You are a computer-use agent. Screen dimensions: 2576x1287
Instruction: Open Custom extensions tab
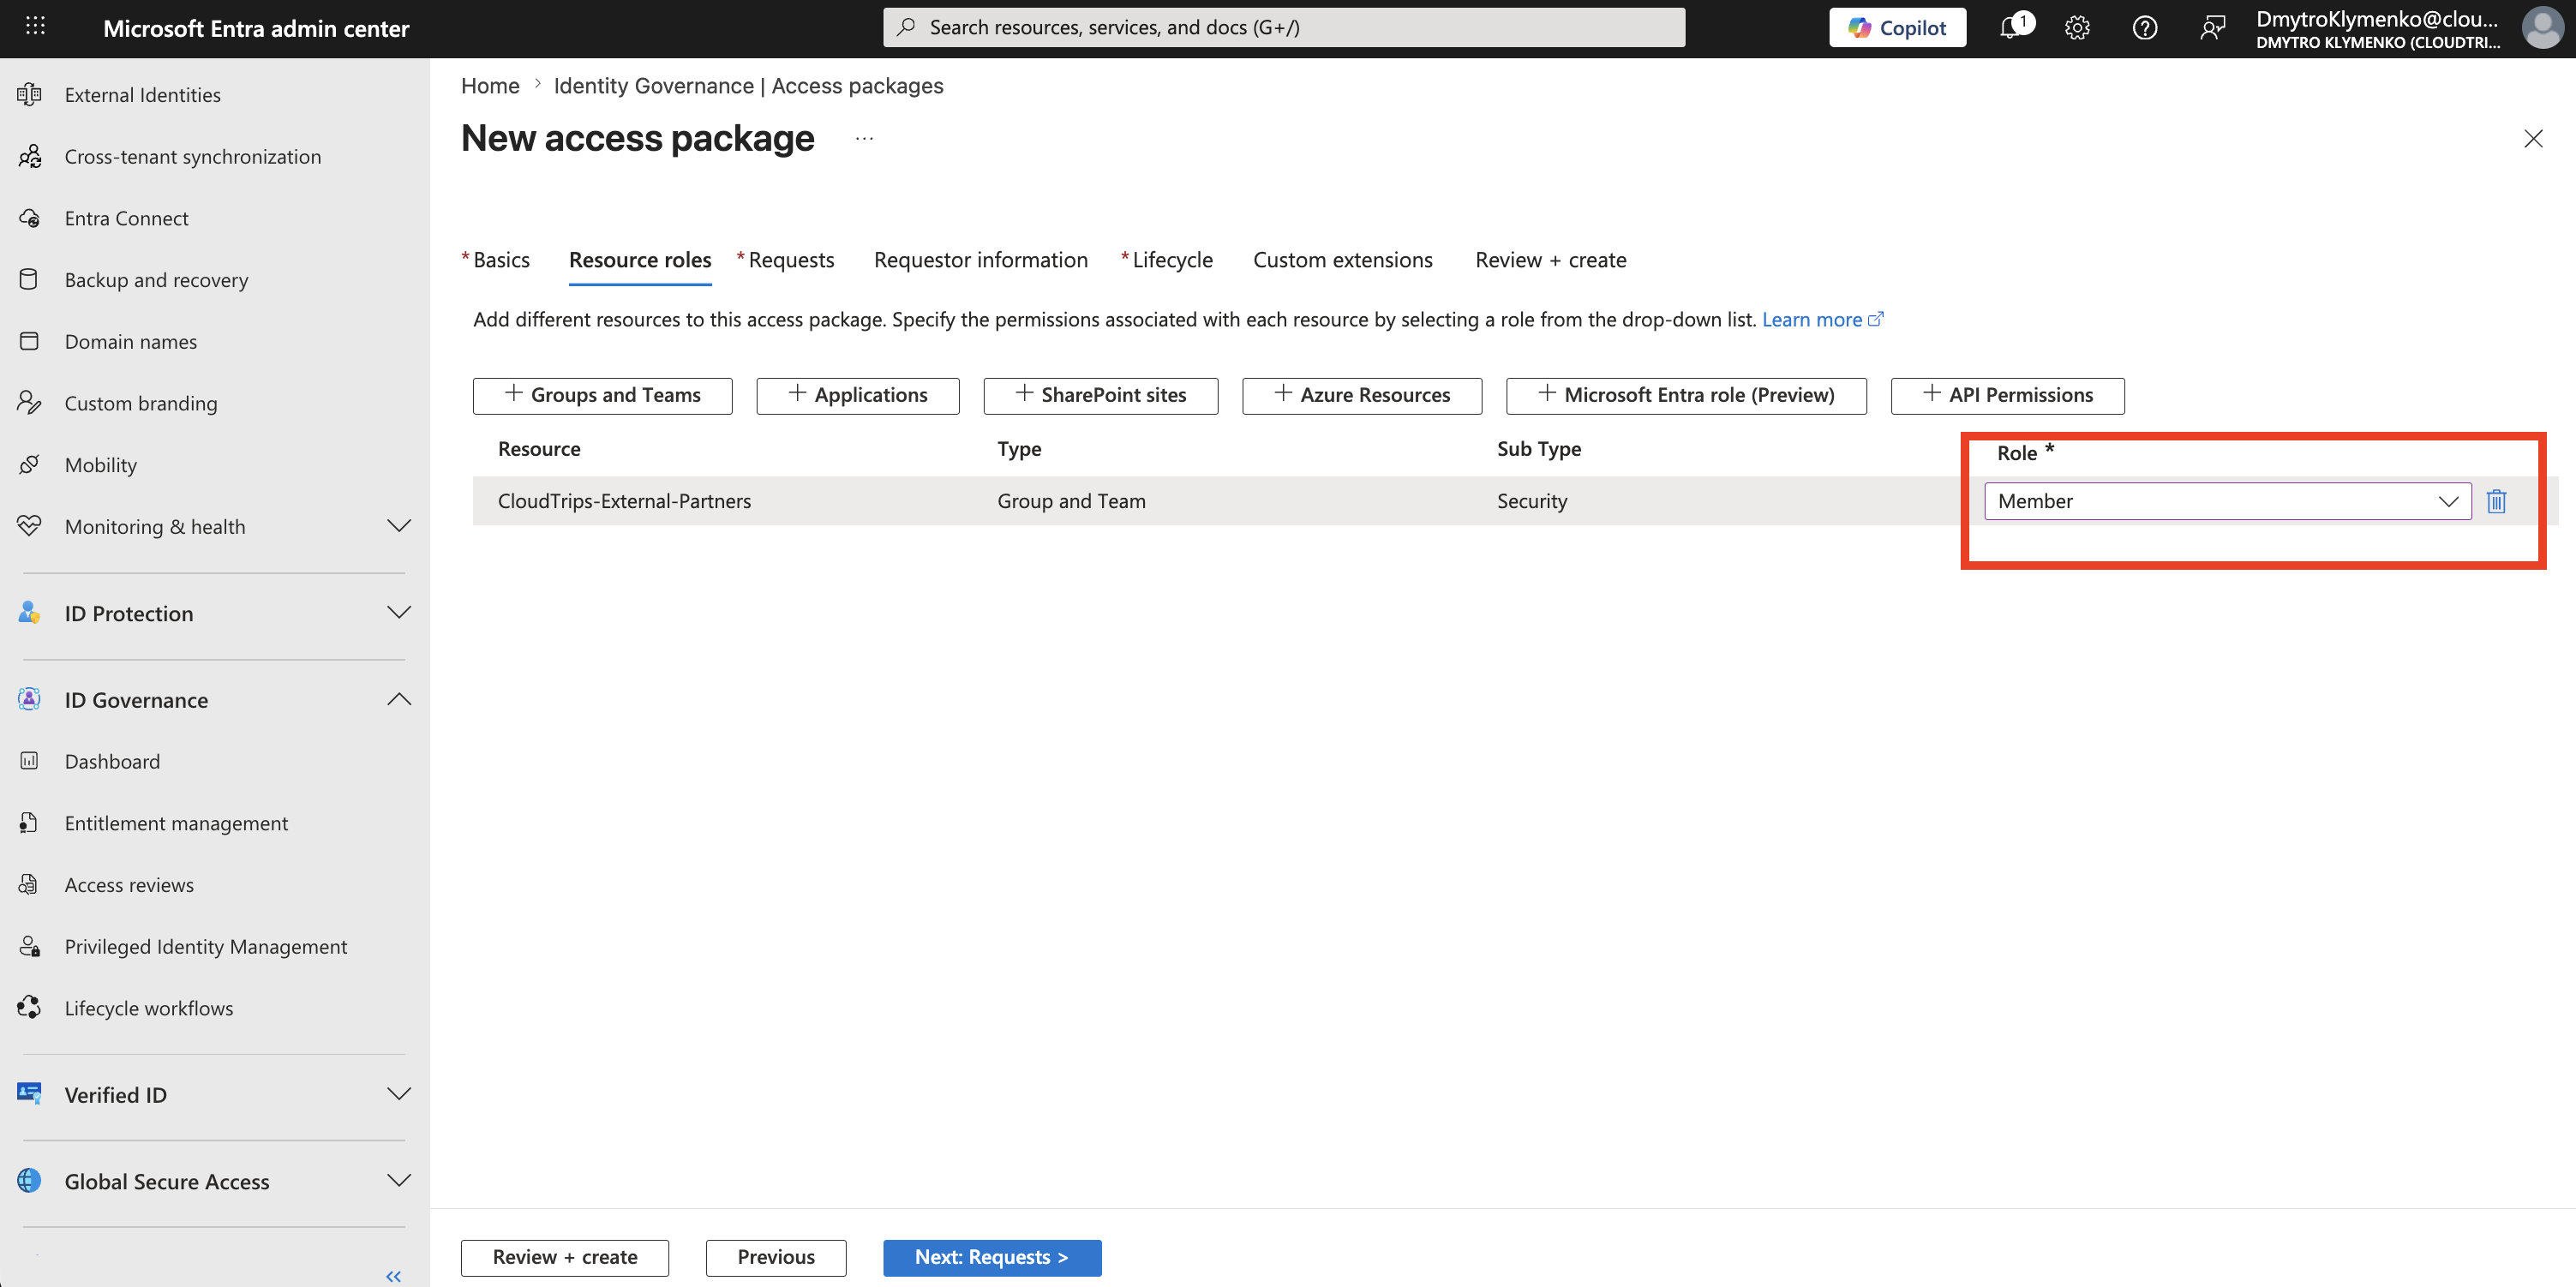(1342, 260)
